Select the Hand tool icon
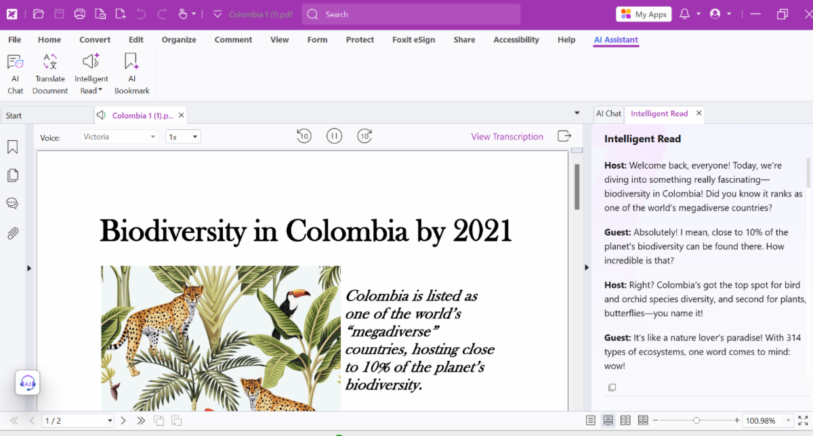 pos(182,14)
